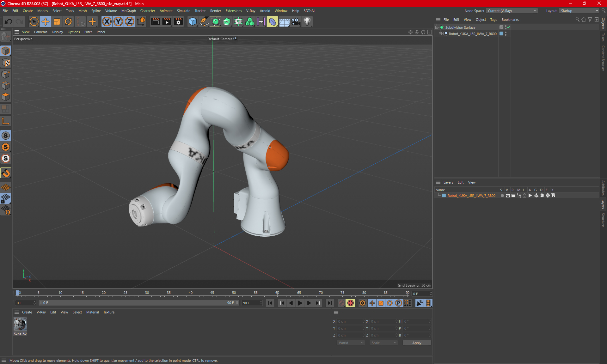Open Edit Render Settings

pos(178,21)
